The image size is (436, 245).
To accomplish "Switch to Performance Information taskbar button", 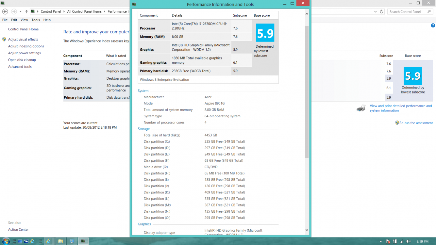I will 83,241.
